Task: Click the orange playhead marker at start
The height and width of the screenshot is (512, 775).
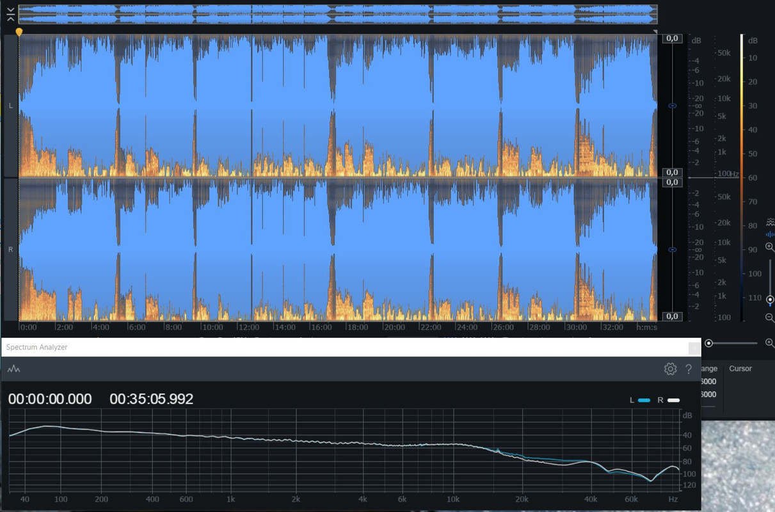Action: [19, 32]
